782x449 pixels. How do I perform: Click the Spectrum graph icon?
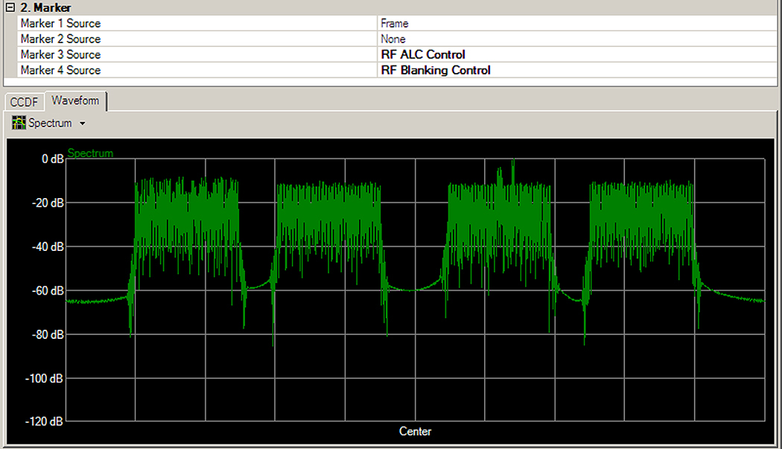pos(19,123)
